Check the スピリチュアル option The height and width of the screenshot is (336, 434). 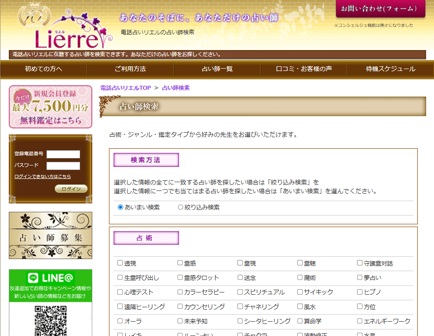coord(240,292)
